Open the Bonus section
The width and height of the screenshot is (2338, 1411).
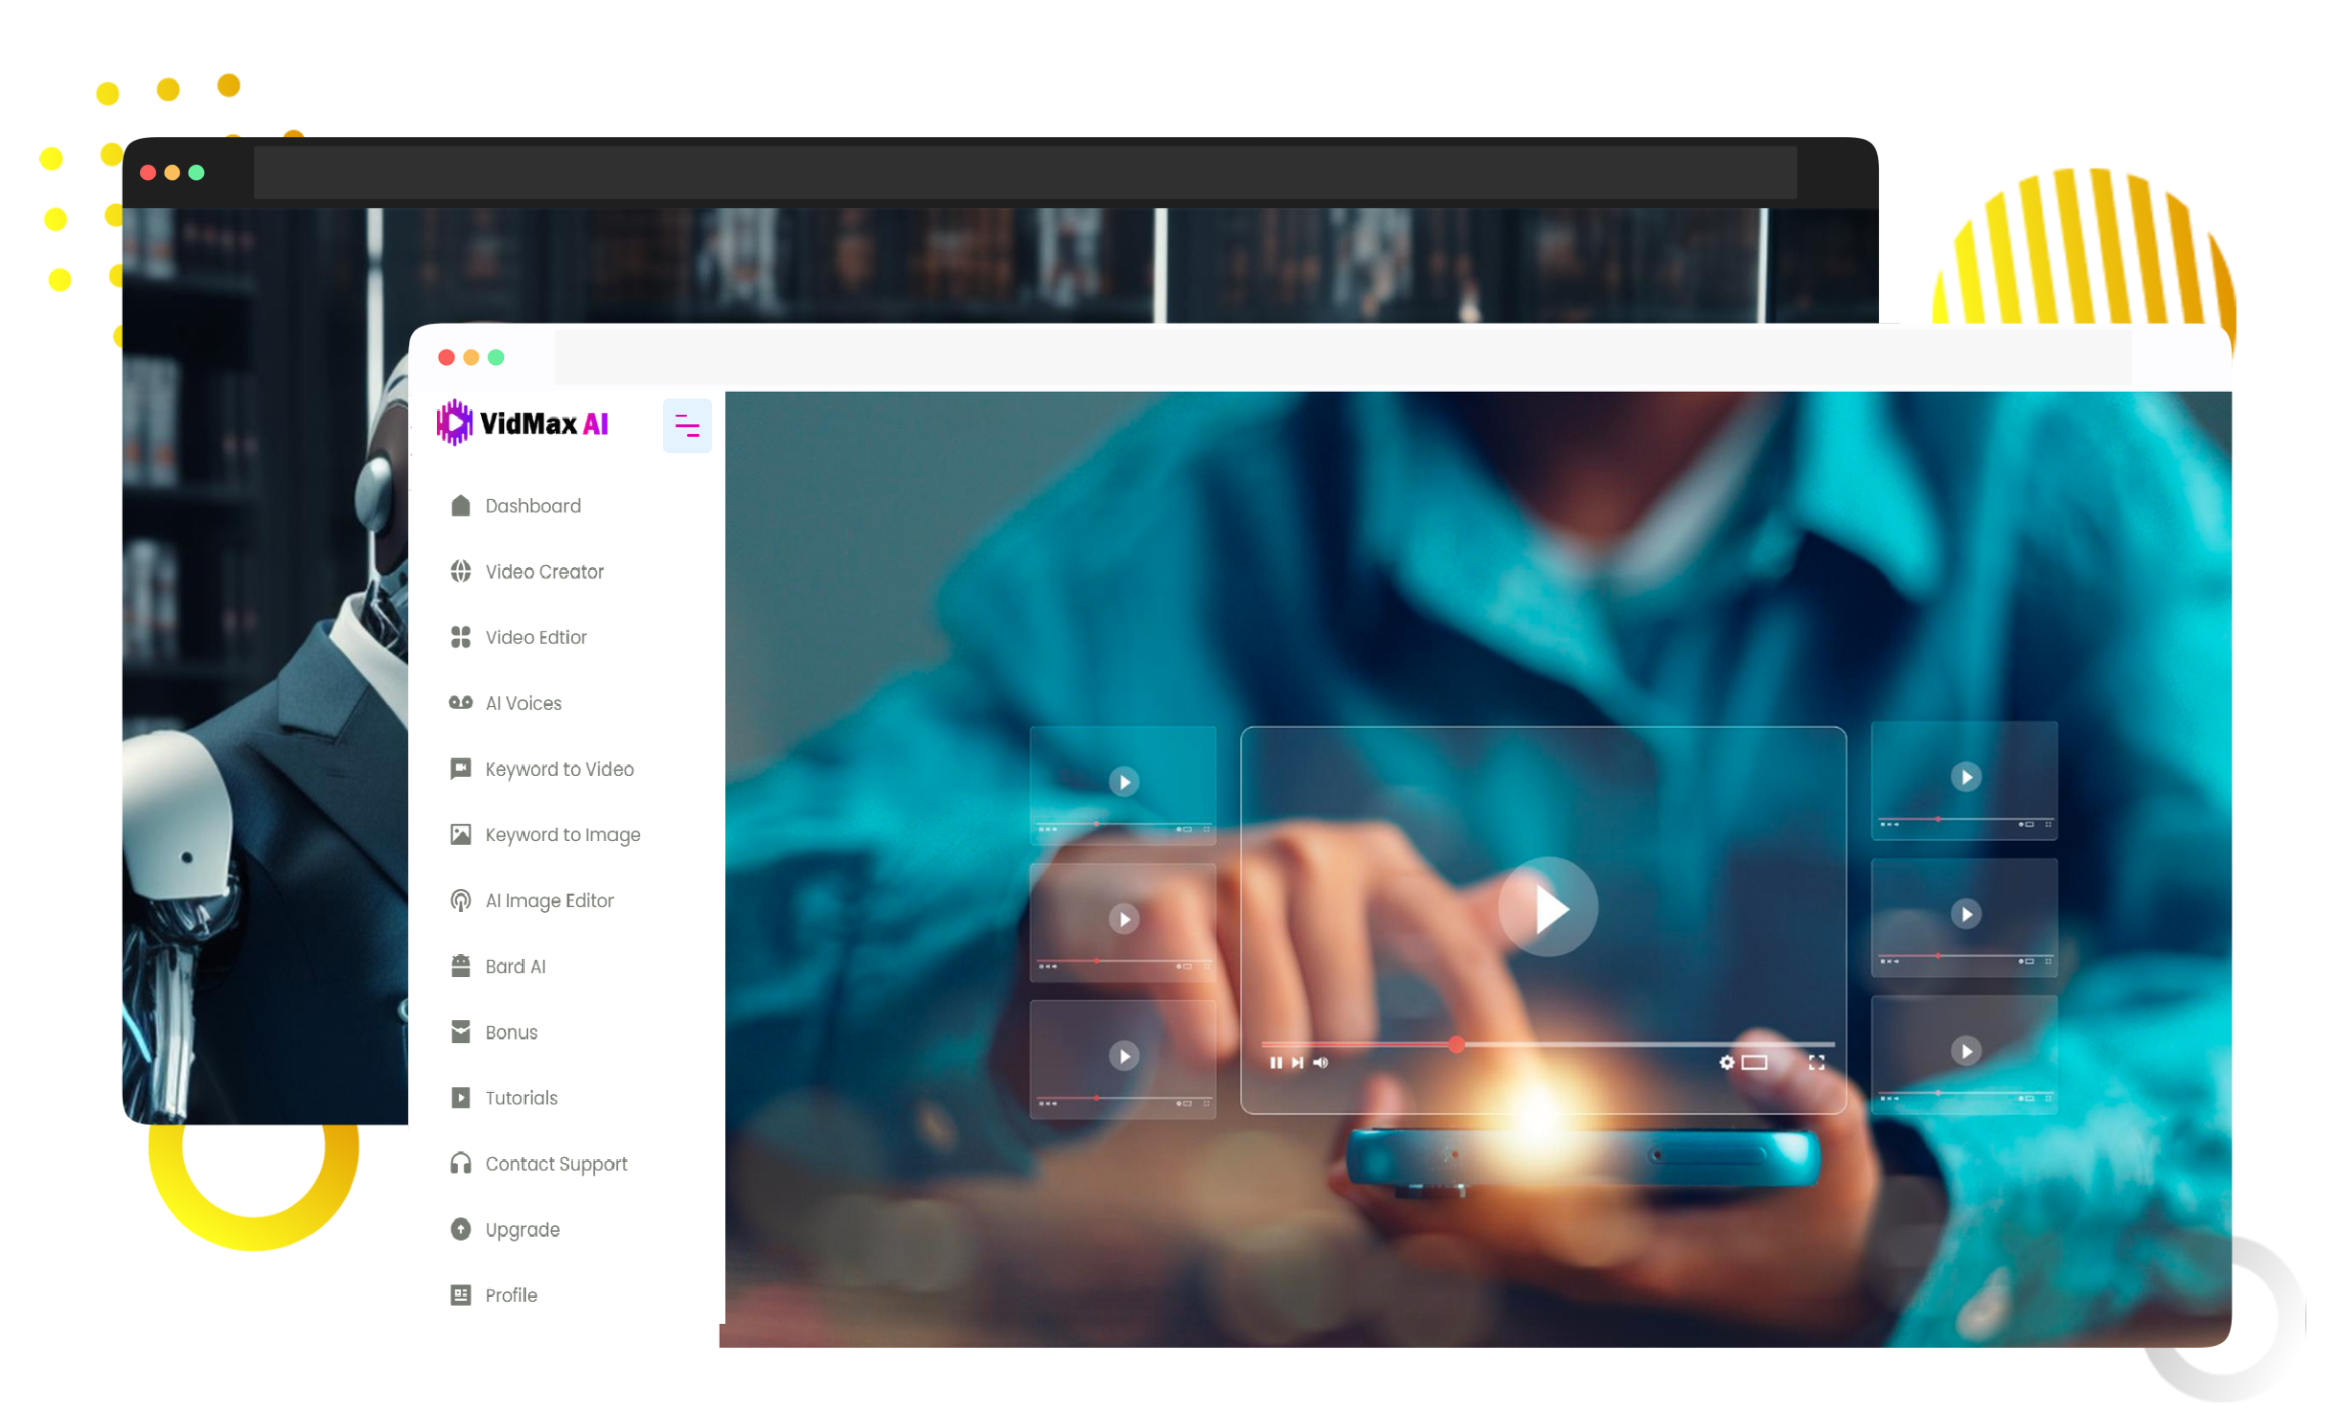(x=511, y=1033)
